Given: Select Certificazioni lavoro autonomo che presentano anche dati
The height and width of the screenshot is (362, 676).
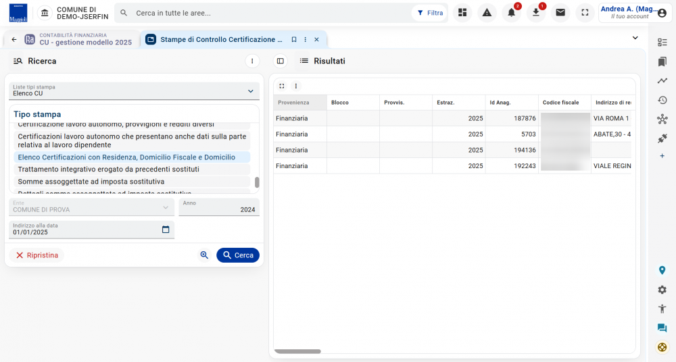Looking at the screenshot, I should click(x=132, y=140).
